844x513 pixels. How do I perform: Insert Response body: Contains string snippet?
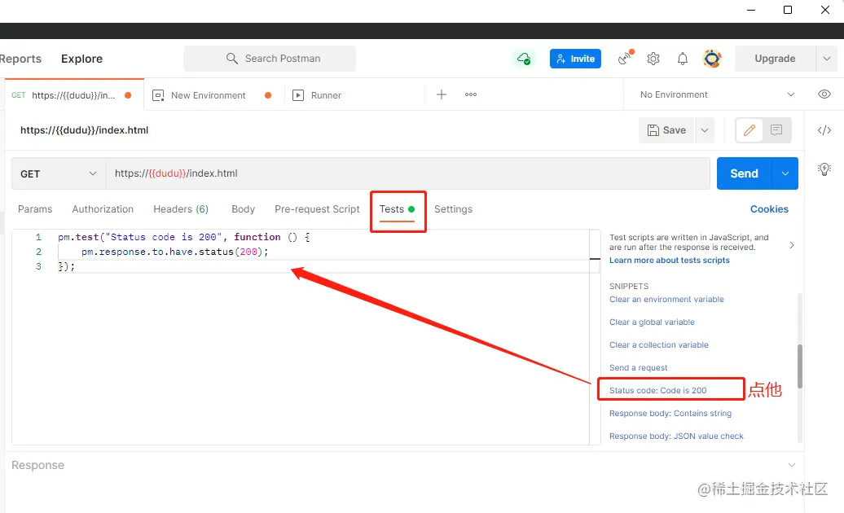click(x=670, y=414)
